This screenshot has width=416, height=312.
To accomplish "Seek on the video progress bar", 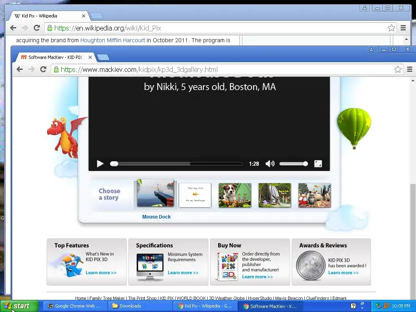I will point(176,164).
